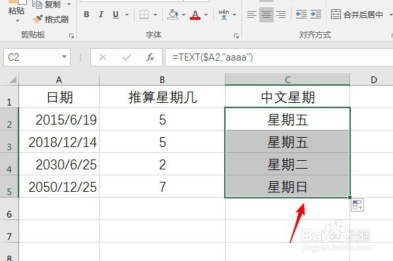Screen dimensions: 393x261
Task: Open font color dropdown arrow
Action: (206, 14)
